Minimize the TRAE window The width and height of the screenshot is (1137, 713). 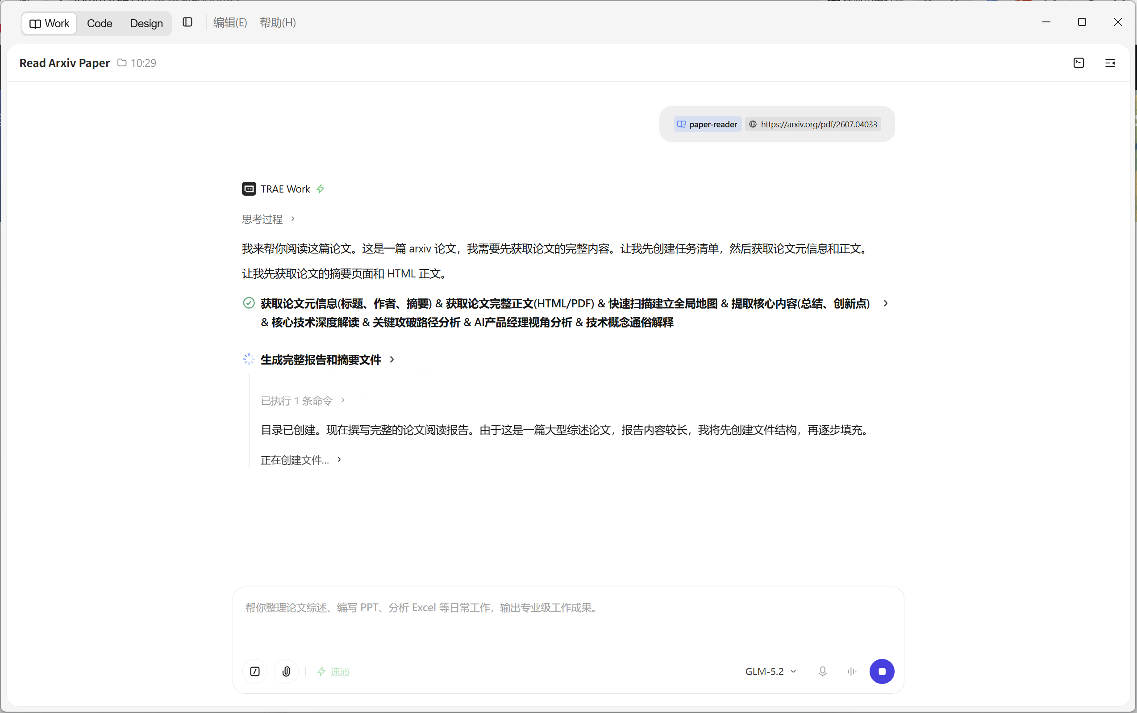click(1046, 22)
